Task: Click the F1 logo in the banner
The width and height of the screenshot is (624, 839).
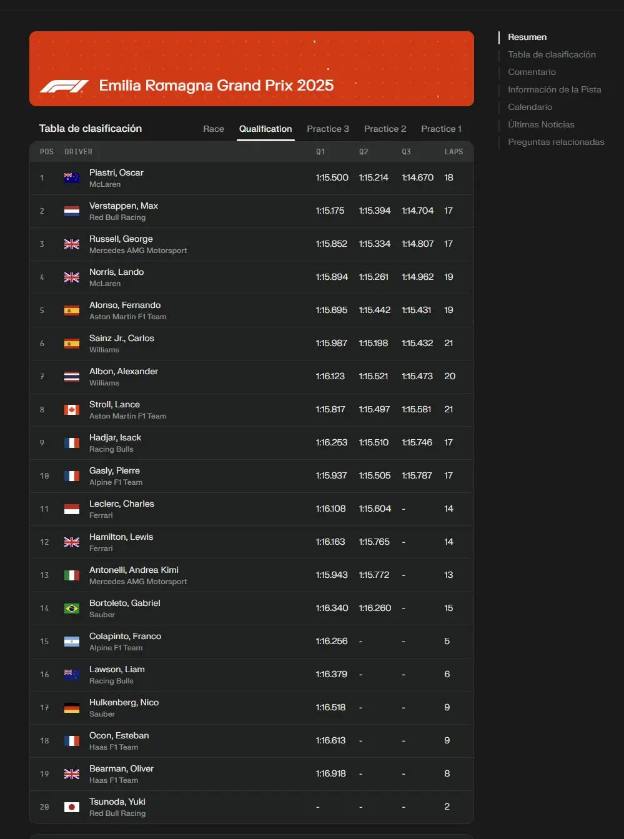Action: click(64, 86)
